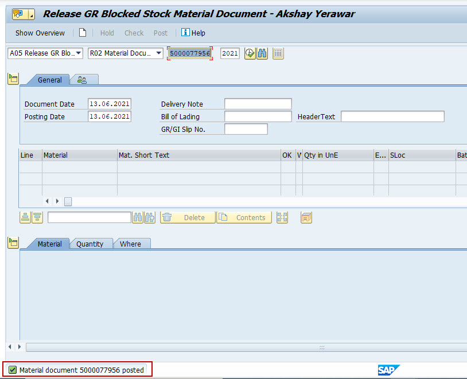Click the Posting Date field

coord(110,116)
